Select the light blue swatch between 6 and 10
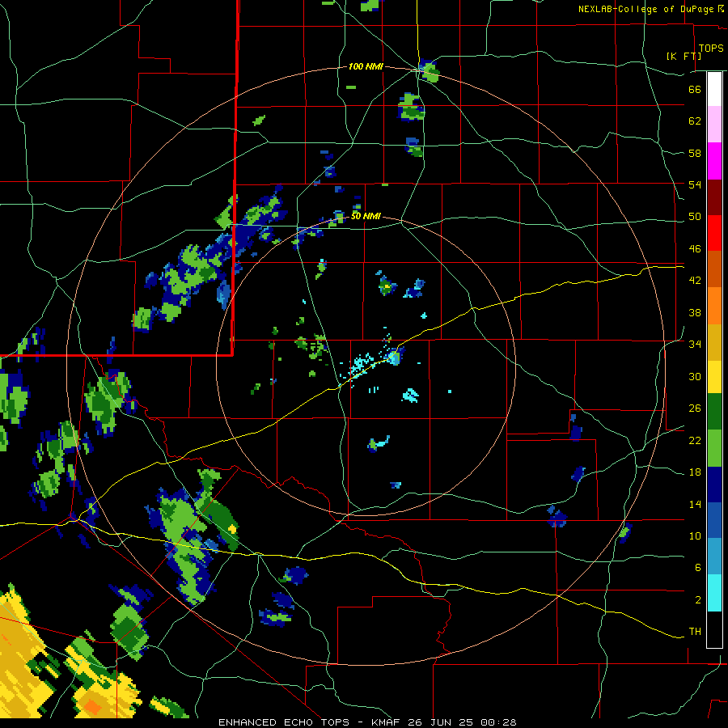The image size is (728, 728). click(x=714, y=557)
